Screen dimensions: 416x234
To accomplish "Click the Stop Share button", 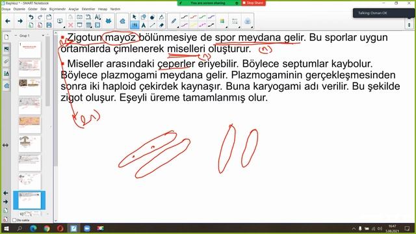I will point(253,3).
